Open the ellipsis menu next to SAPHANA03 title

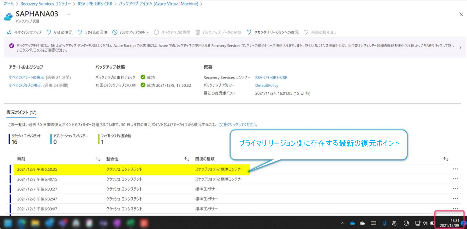point(68,14)
